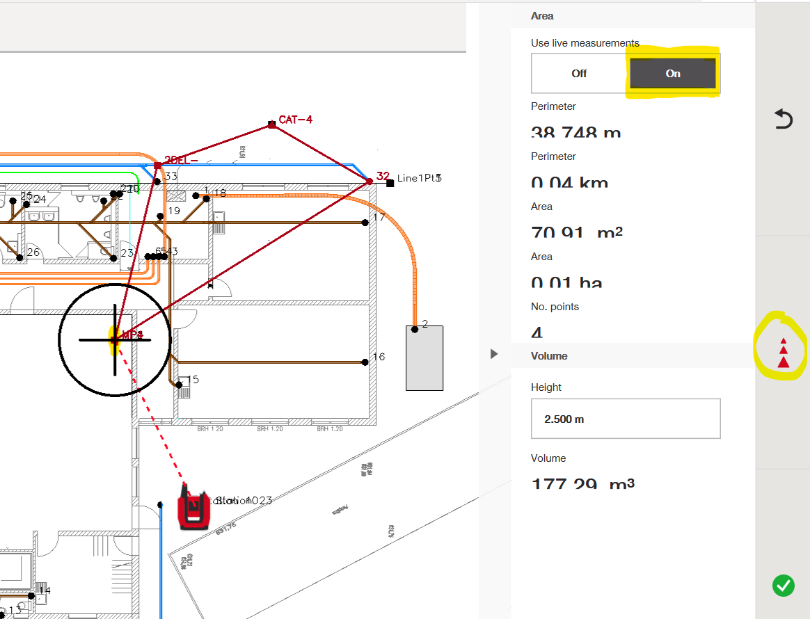Click the crosshair target at MP4
The image size is (810, 619).
[x=115, y=339]
